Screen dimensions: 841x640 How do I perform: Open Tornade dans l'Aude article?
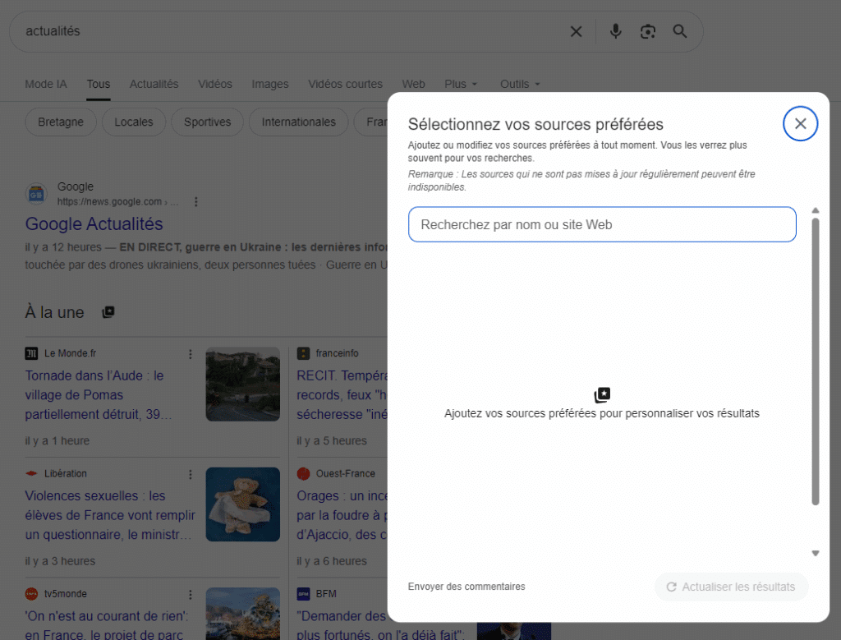click(99, 395)
